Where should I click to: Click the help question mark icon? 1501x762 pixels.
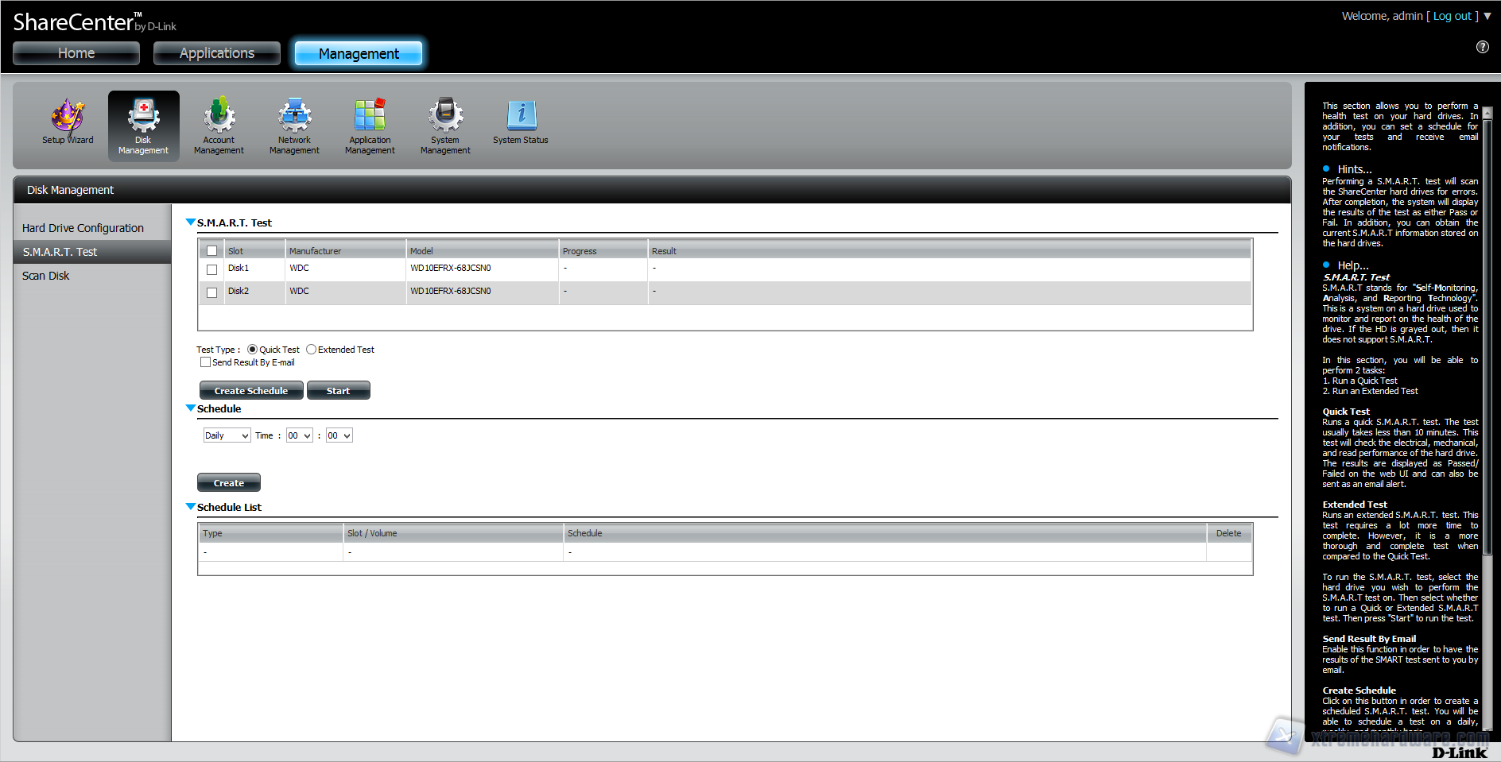1483,47
